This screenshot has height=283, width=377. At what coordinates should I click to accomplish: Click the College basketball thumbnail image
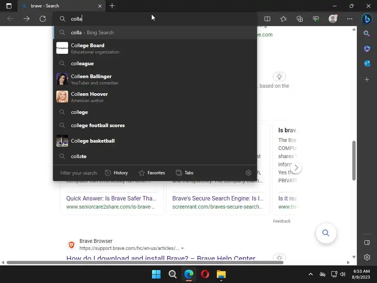[62, 141]
